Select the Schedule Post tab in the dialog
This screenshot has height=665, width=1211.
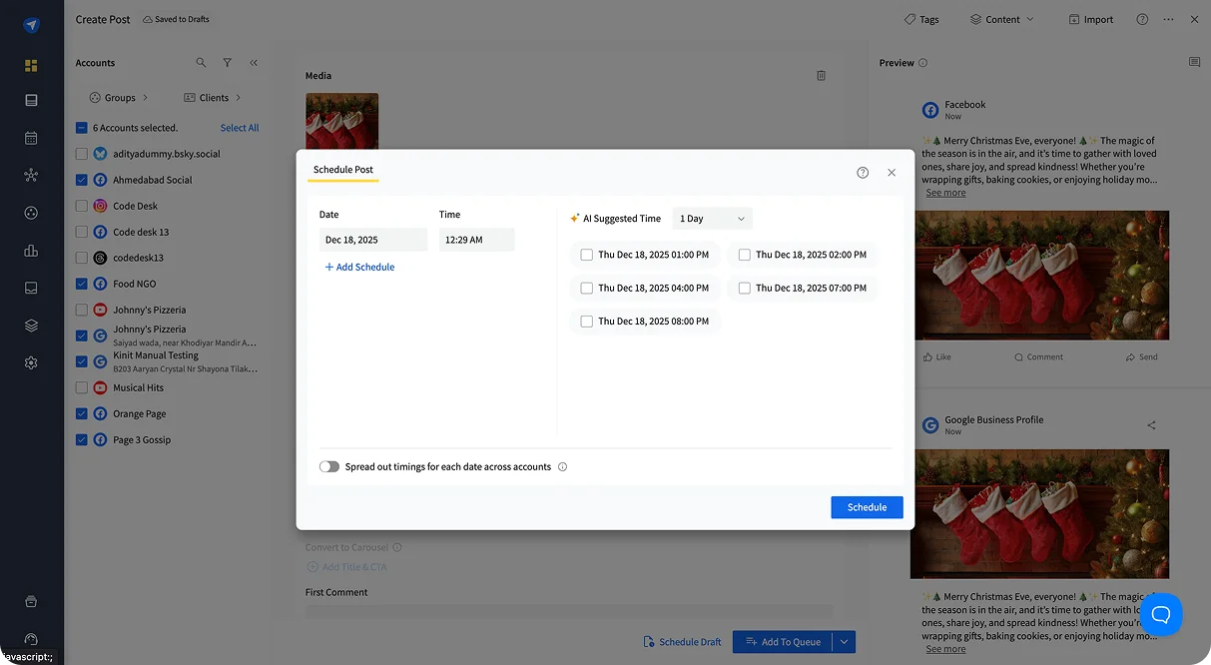tap(342, 171)
